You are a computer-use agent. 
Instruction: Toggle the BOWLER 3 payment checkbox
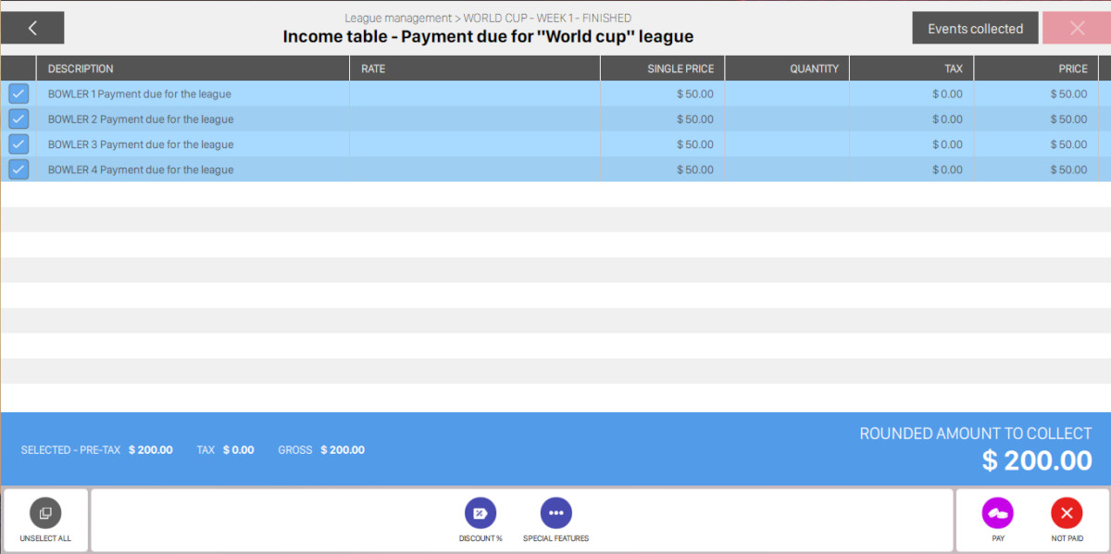(19, 144)
